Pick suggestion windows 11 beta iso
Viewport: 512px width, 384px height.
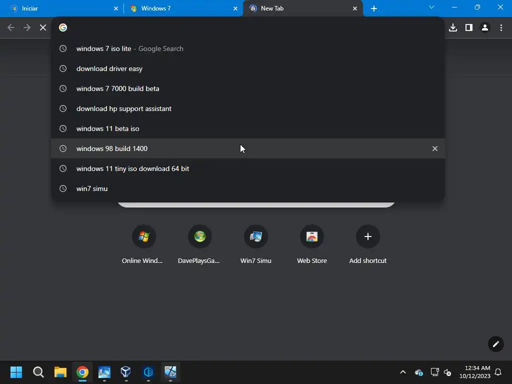coord(248,128)
